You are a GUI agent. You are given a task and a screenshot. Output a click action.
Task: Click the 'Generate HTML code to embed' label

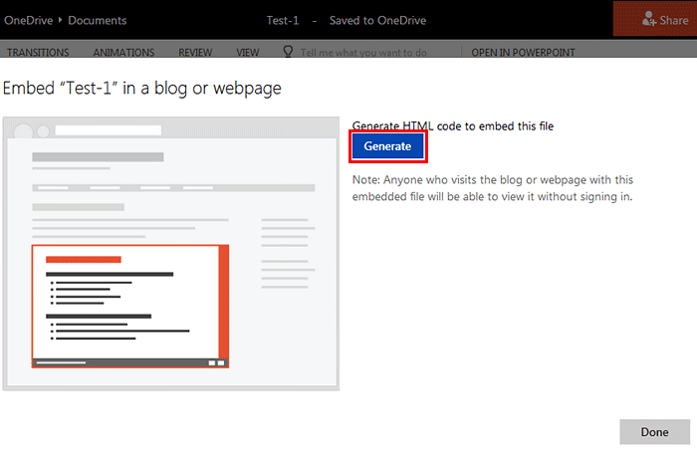pyautogui.click(x=452, y=125)
